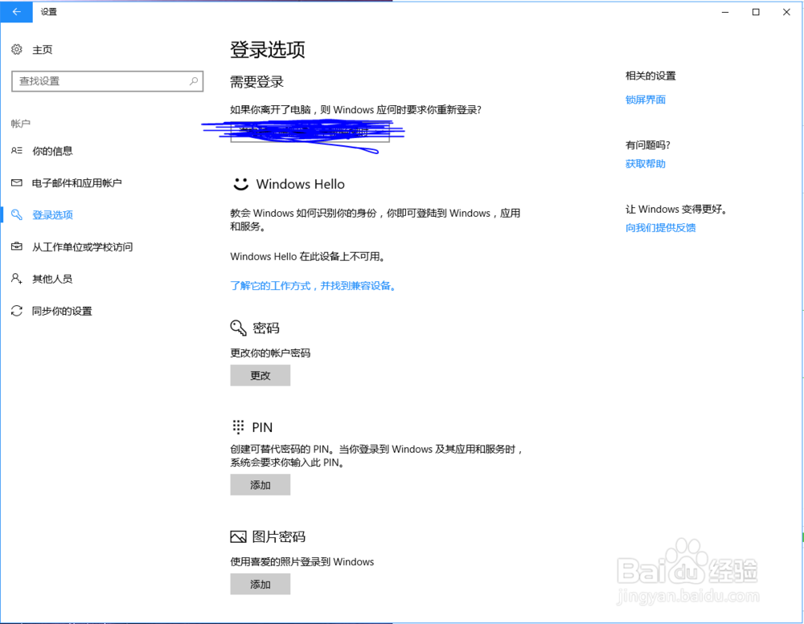804x624 pixels.
Task: Open the 锁屏界面 link
Action: click(646, 100)
